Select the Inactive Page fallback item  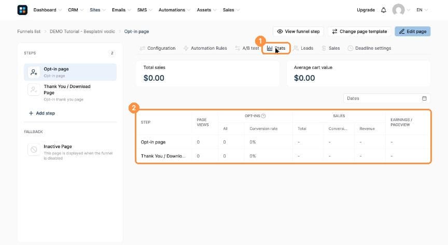point(71,152)
